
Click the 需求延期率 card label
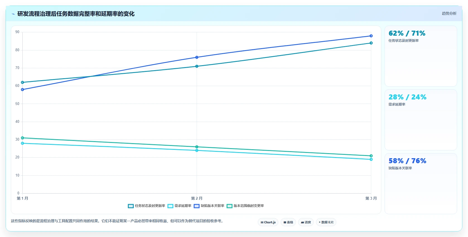(397, 104)
